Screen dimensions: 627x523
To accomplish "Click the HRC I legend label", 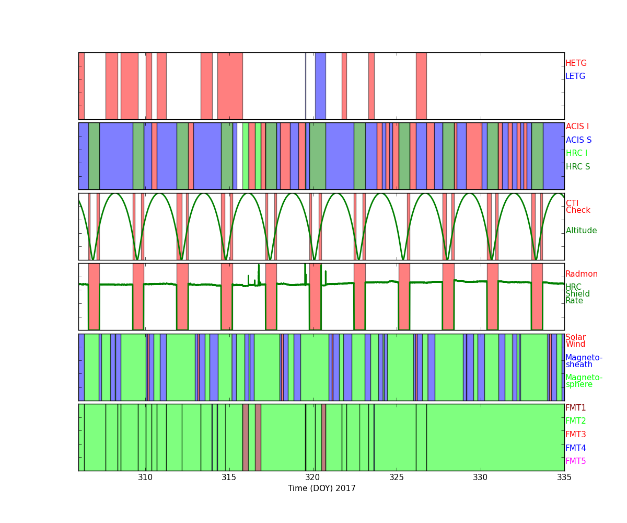I will point(576,153).
